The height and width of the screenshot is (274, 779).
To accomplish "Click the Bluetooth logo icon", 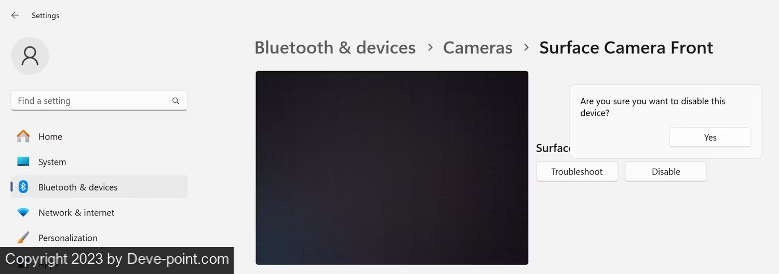I will [23, 187].
